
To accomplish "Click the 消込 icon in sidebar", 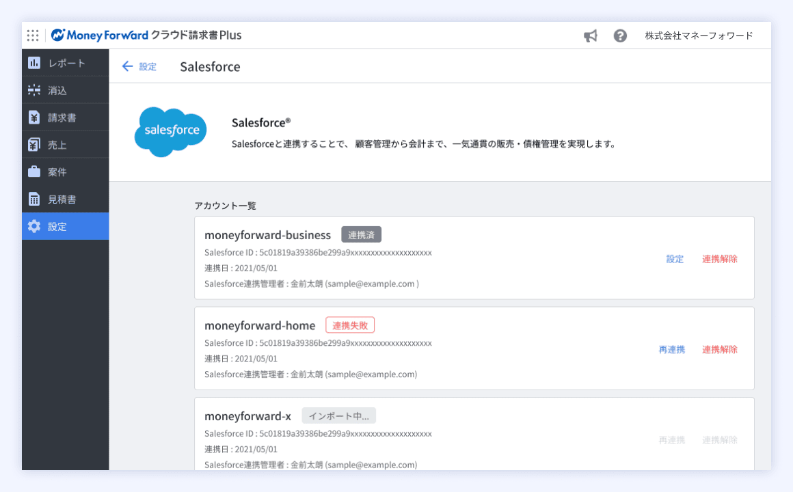I will pyautogui.click(x=34, y=90).
